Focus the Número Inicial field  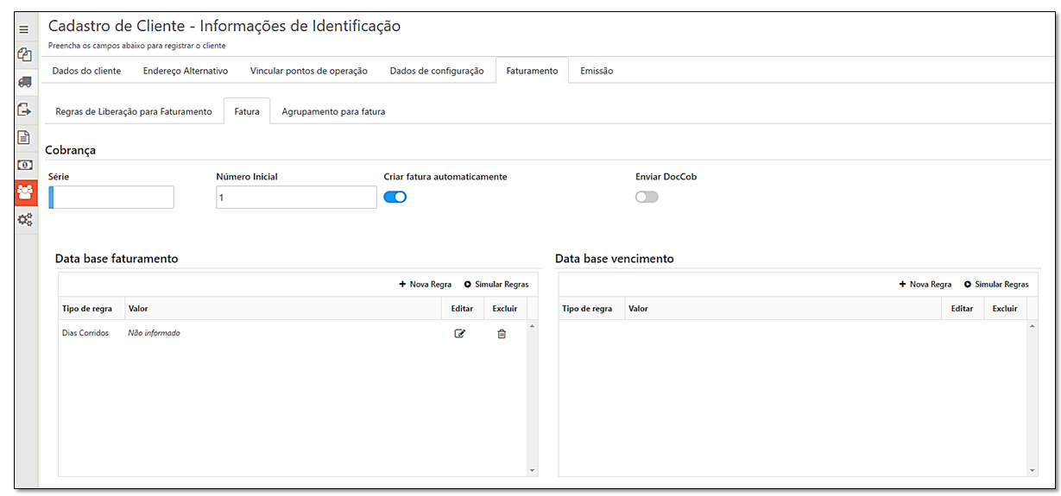click(296, 198)
